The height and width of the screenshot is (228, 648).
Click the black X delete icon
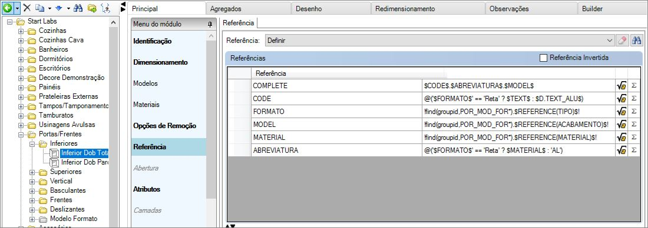(x=27, y=8)
